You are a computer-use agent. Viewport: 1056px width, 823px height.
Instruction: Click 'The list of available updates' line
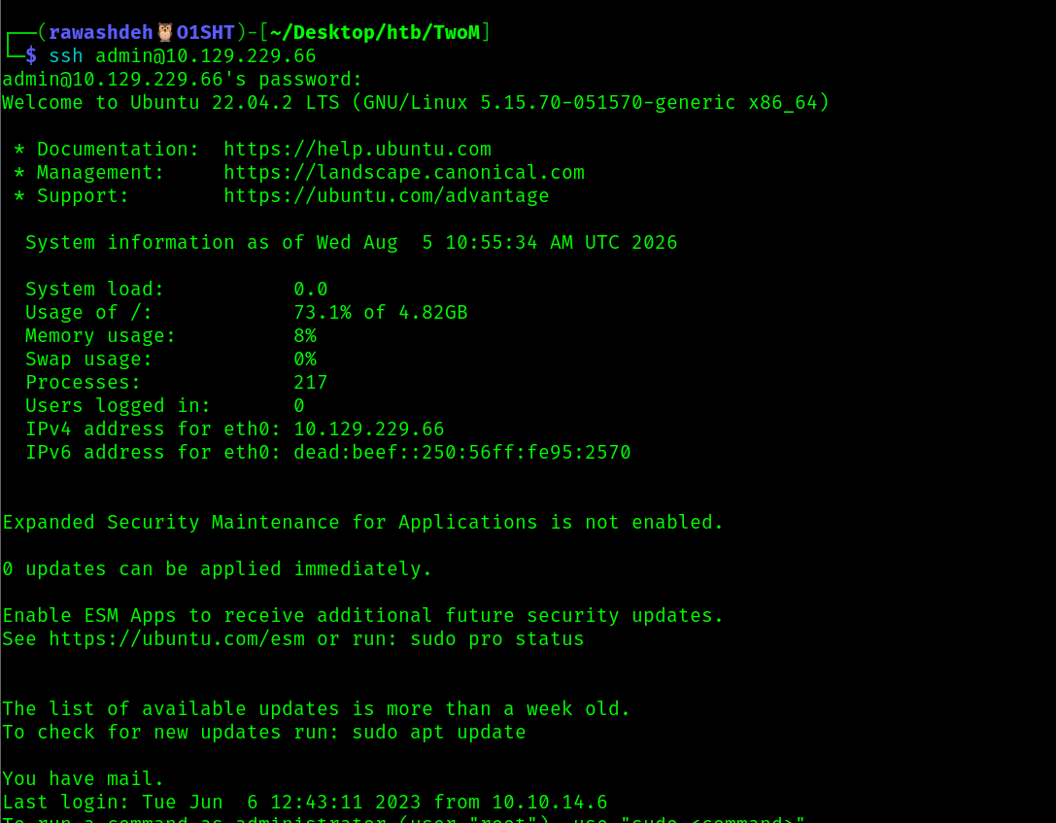(317, 709)
